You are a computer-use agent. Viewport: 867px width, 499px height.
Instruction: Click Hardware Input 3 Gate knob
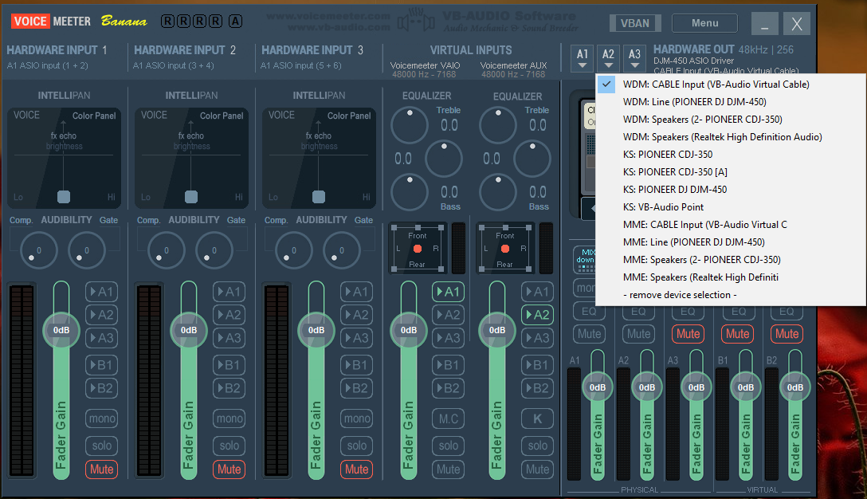341,250
